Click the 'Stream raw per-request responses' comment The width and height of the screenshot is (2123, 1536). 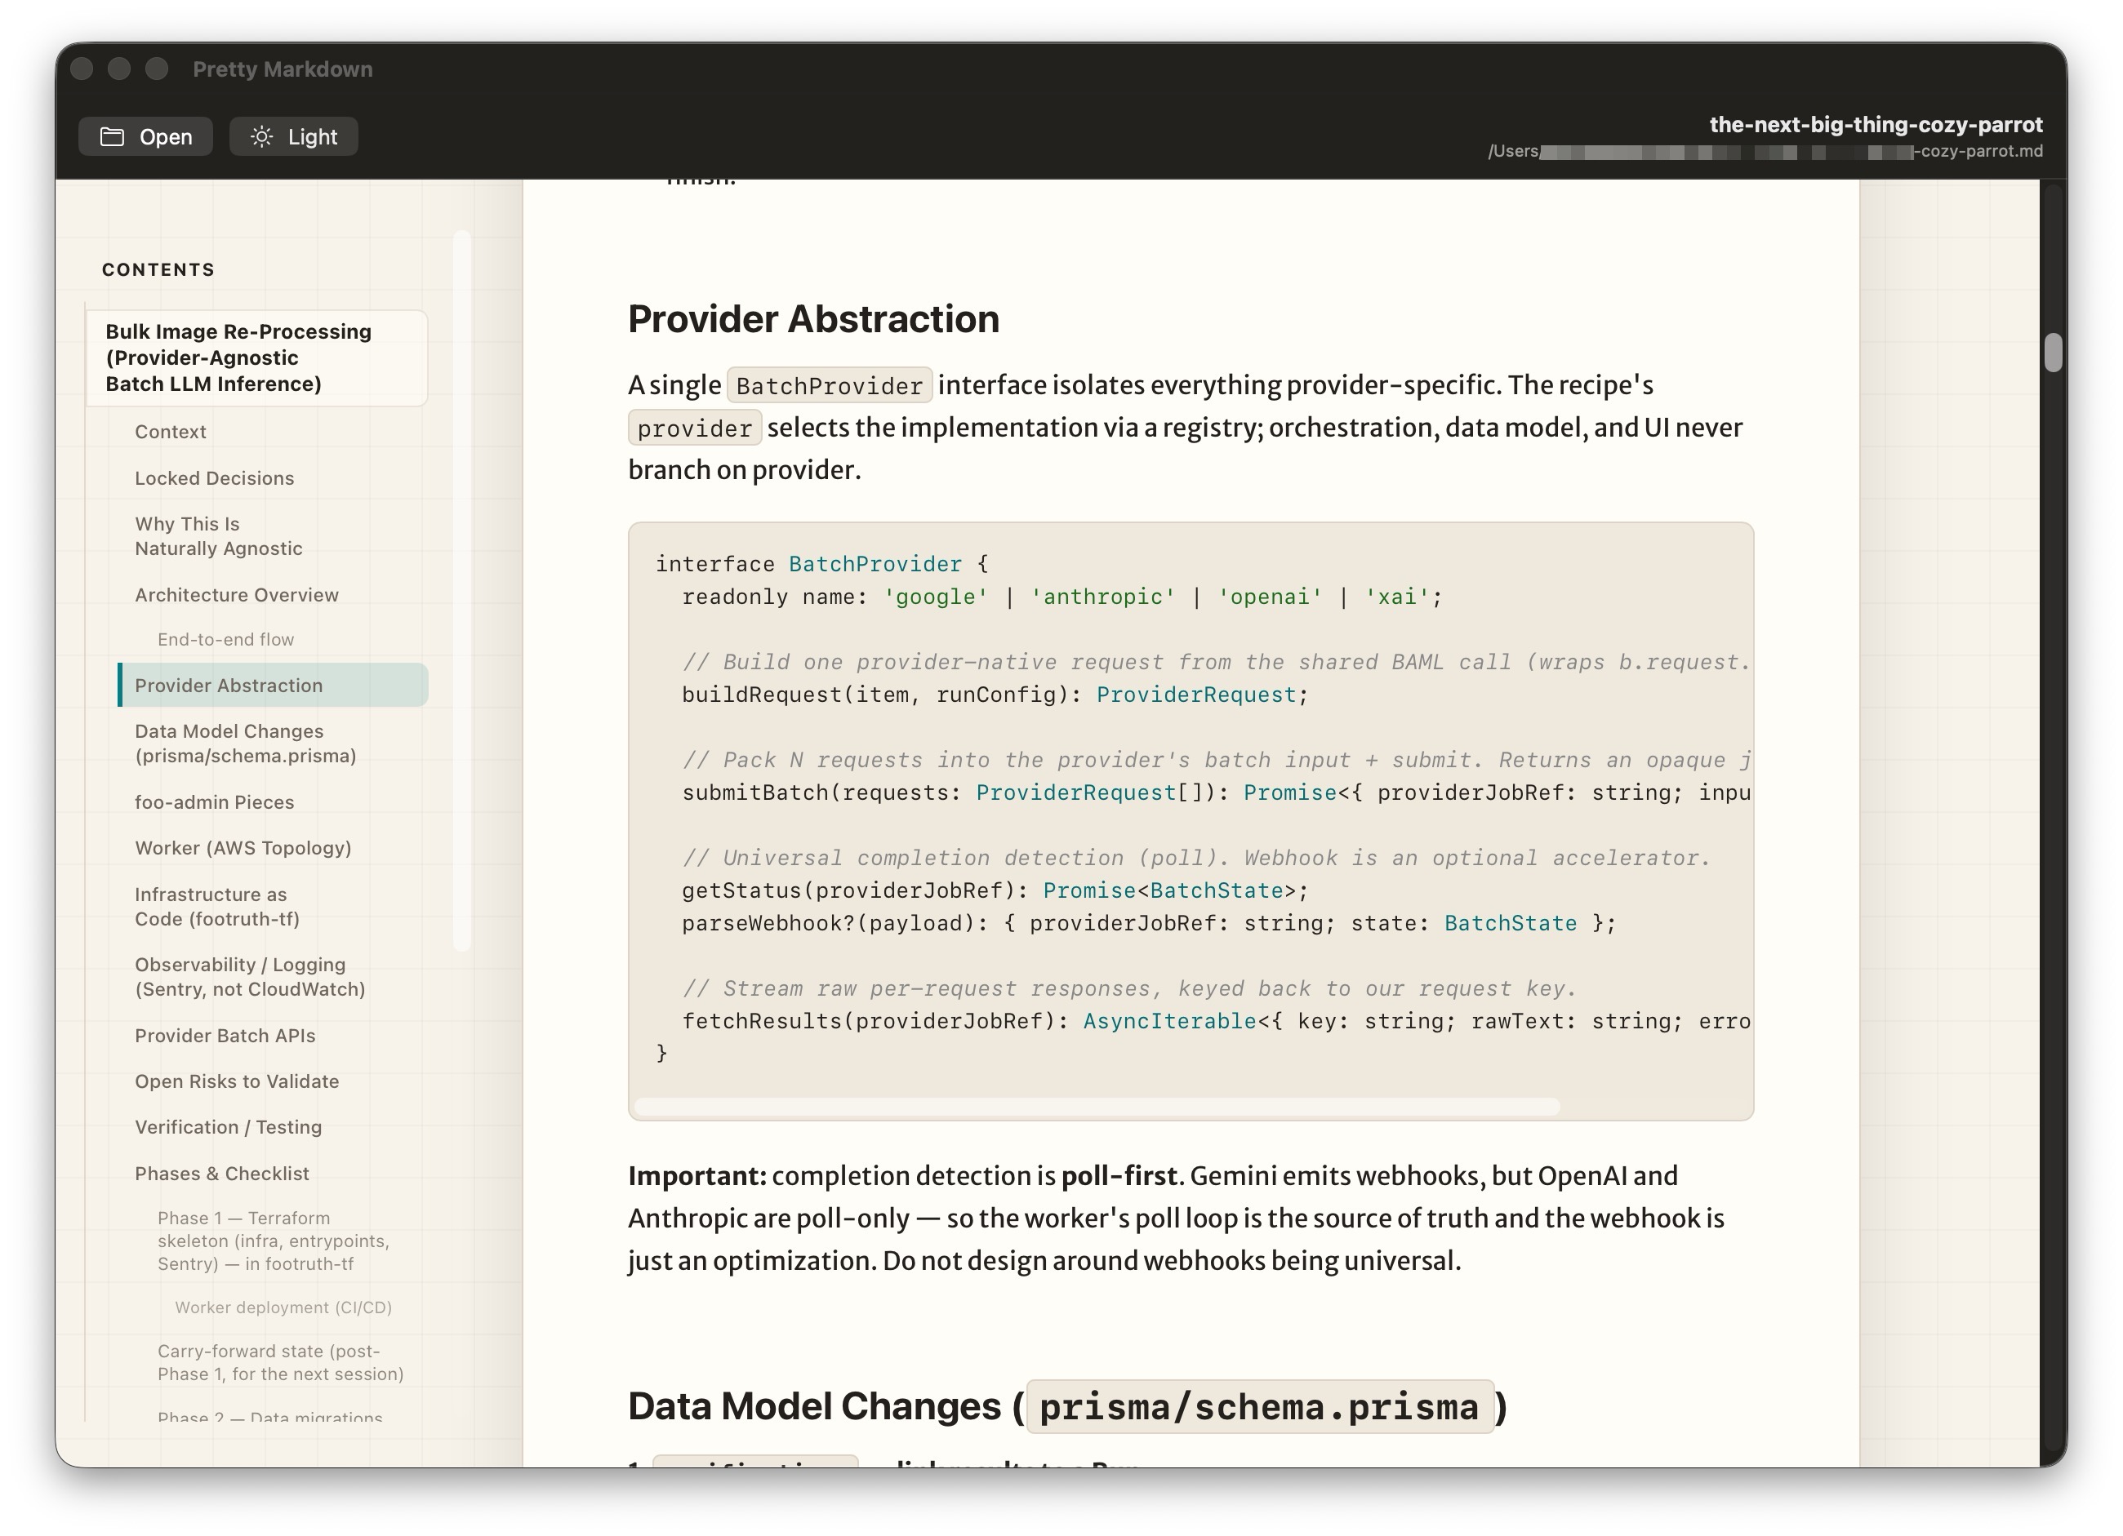pos(1129,988)
